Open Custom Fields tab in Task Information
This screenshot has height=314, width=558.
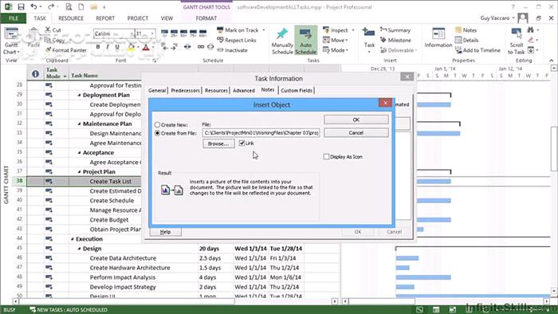[297, 91]
